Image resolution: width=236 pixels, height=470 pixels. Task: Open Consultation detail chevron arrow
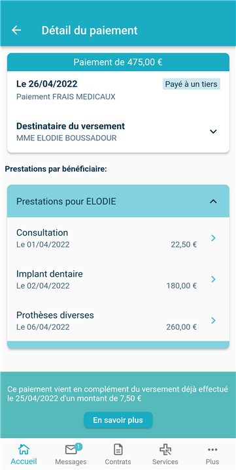214,238
